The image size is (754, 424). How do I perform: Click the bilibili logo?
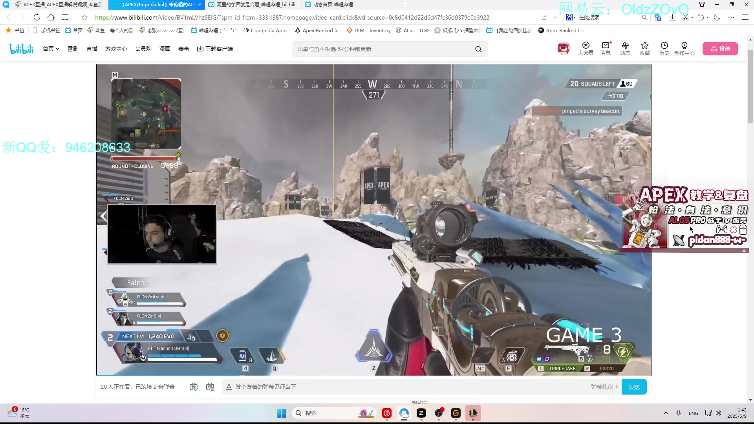22,49
